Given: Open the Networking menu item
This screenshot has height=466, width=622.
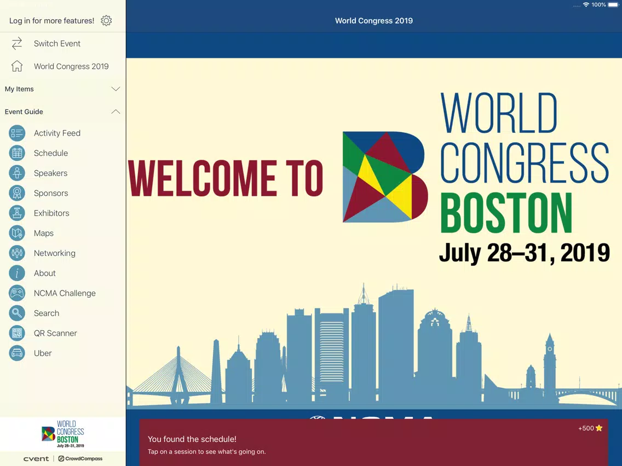Looking at the screenshot, I should (x=55, y=253).
